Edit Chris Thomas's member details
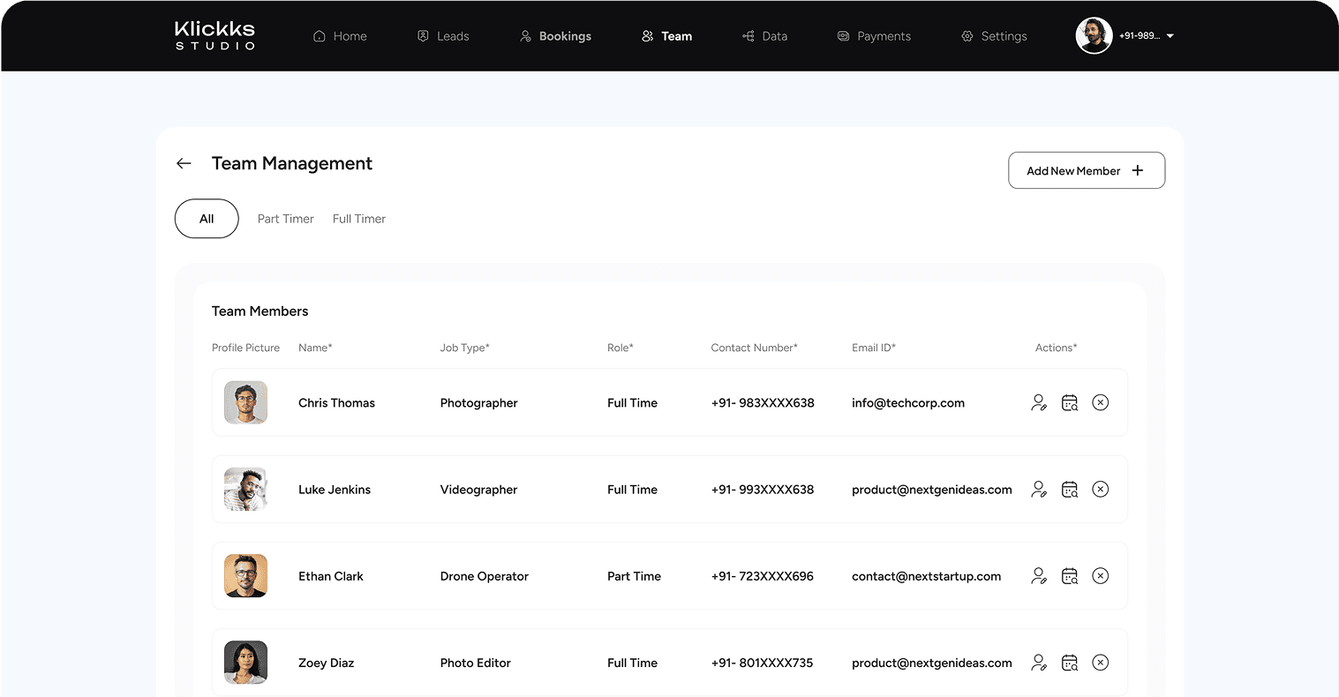Image resolution: width=1339 pixels, height=697 pixels. [x=1039, y=402]
